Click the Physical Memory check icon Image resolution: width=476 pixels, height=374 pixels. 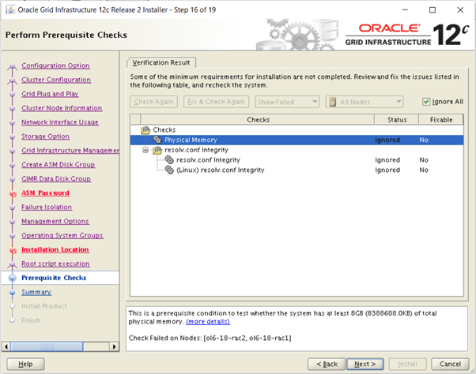click(x=157, y=140)
